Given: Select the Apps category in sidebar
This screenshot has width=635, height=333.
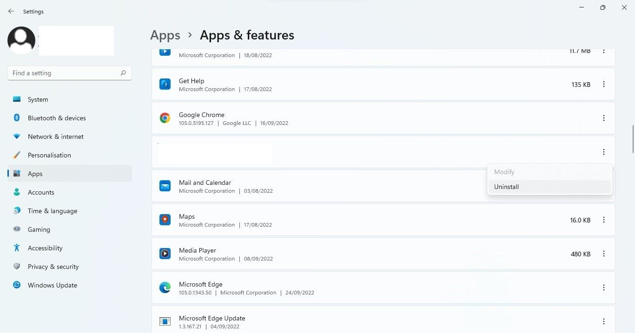Looking at the screenshot, I should coord(70,174).
